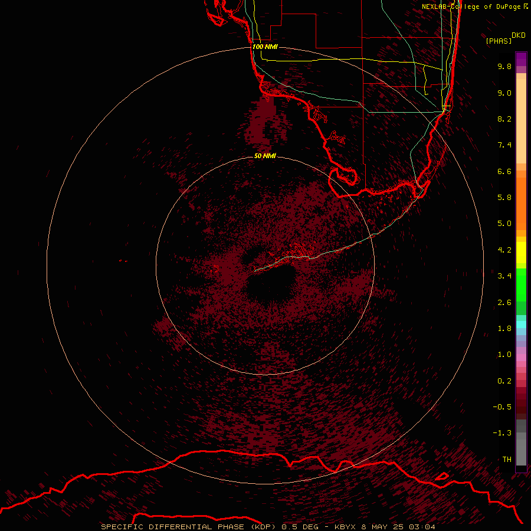Click the dark red echo blob above 50 NMI label

coord(265,124)
